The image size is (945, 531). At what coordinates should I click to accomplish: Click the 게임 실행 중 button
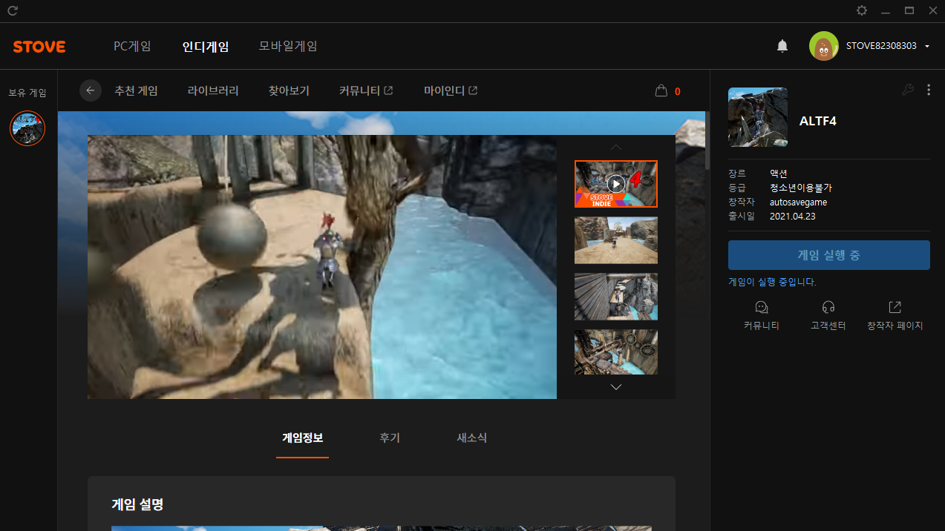point(828,255)
